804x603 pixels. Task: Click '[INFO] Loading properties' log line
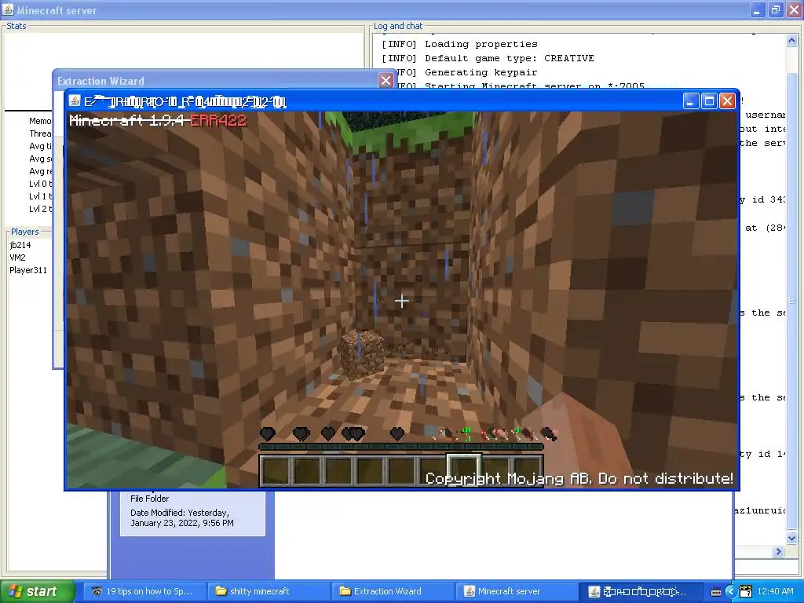click(459, 44)
